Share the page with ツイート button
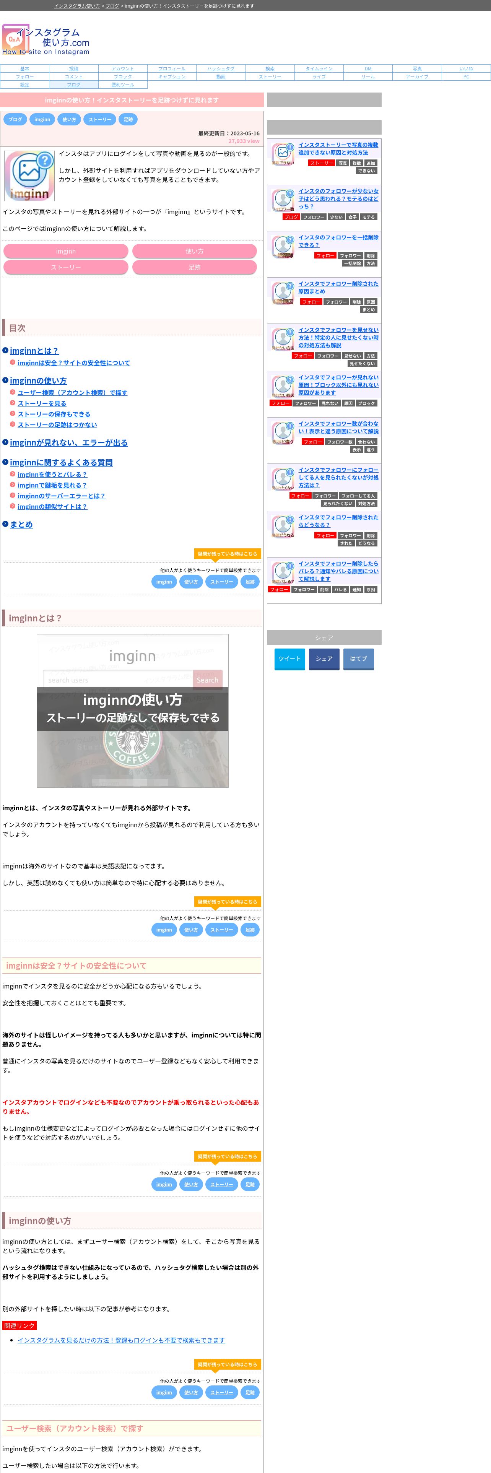 click(289, 659)
